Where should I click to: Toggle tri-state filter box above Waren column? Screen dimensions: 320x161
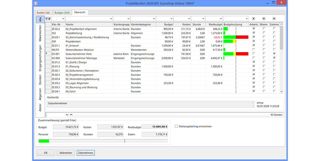tap(264, 19)
